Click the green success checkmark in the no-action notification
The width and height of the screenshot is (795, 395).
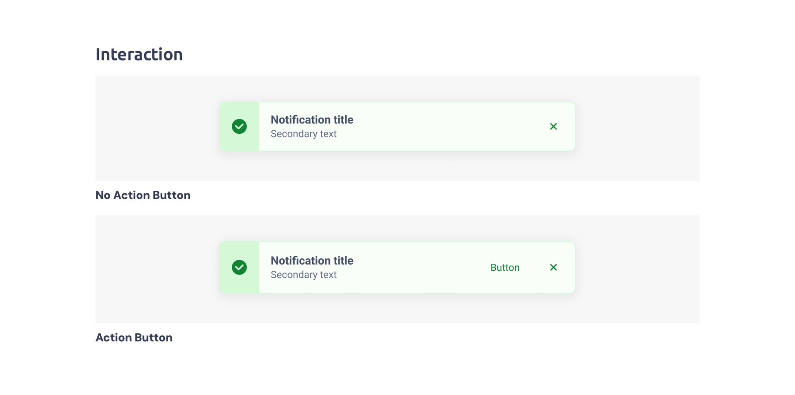point(239,126)
